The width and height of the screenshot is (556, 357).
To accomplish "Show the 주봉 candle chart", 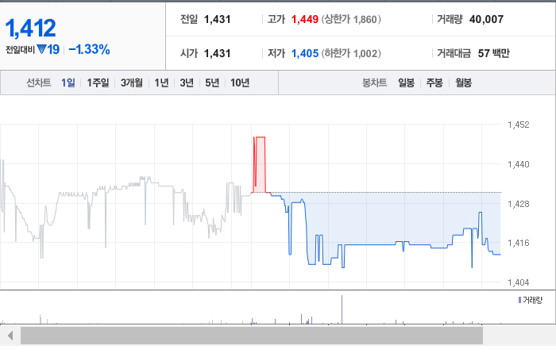I will point(434,83).
